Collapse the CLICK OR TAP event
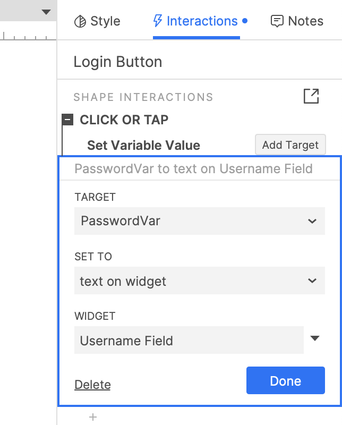This screenshot has width=342, height=425. tap(67, 120)
